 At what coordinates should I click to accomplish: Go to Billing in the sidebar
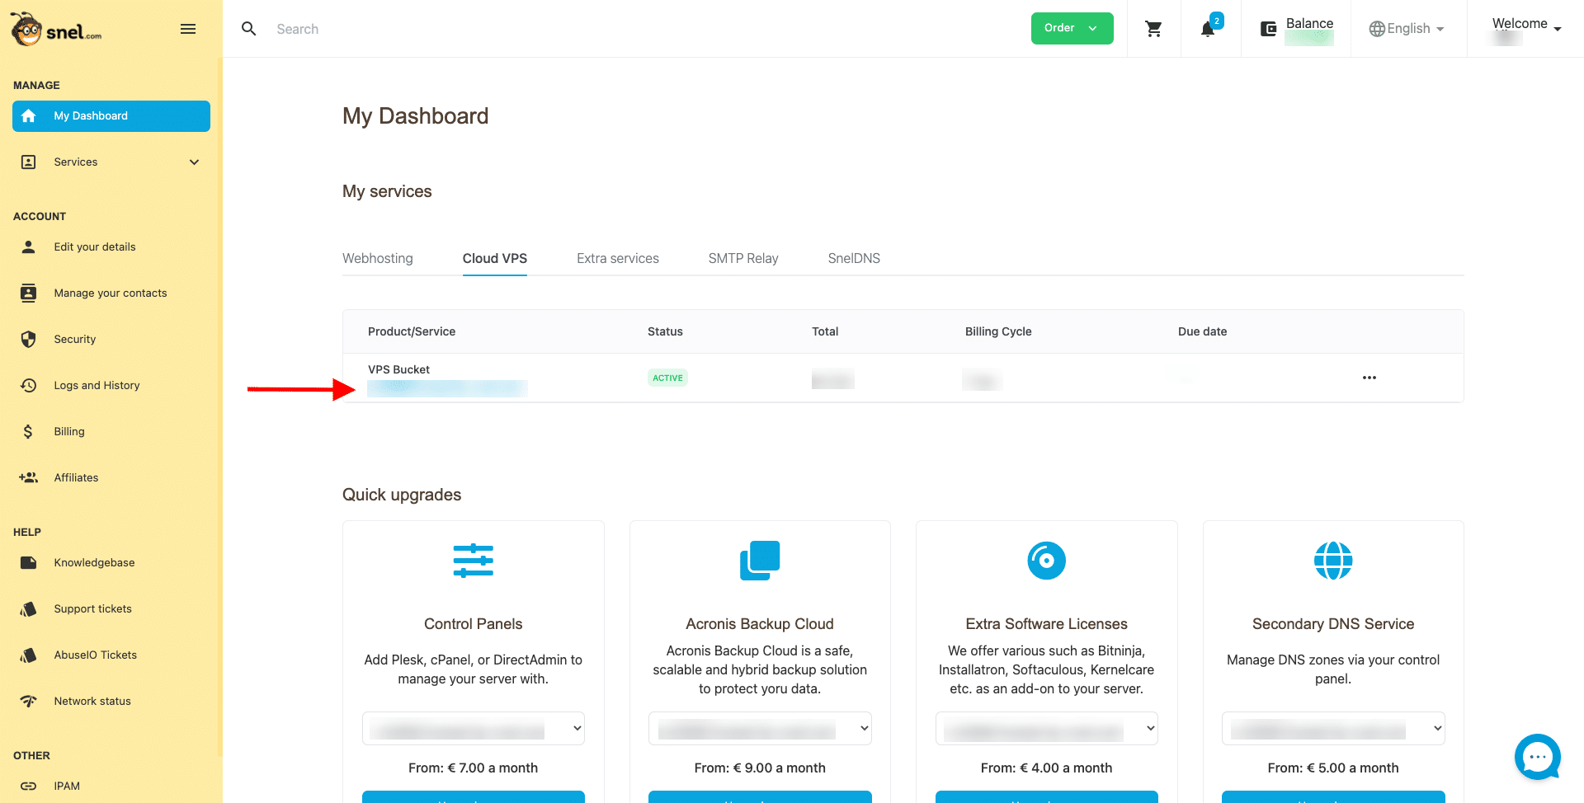pyautogui.click(x=69, y=431)
